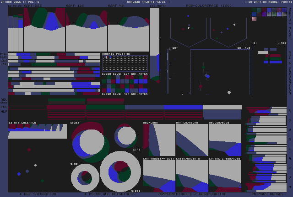This screenshot has width=293, height=197.
Task: Click the vertical 'USEFUL MIXES' label
Action: tap(290, 24)
